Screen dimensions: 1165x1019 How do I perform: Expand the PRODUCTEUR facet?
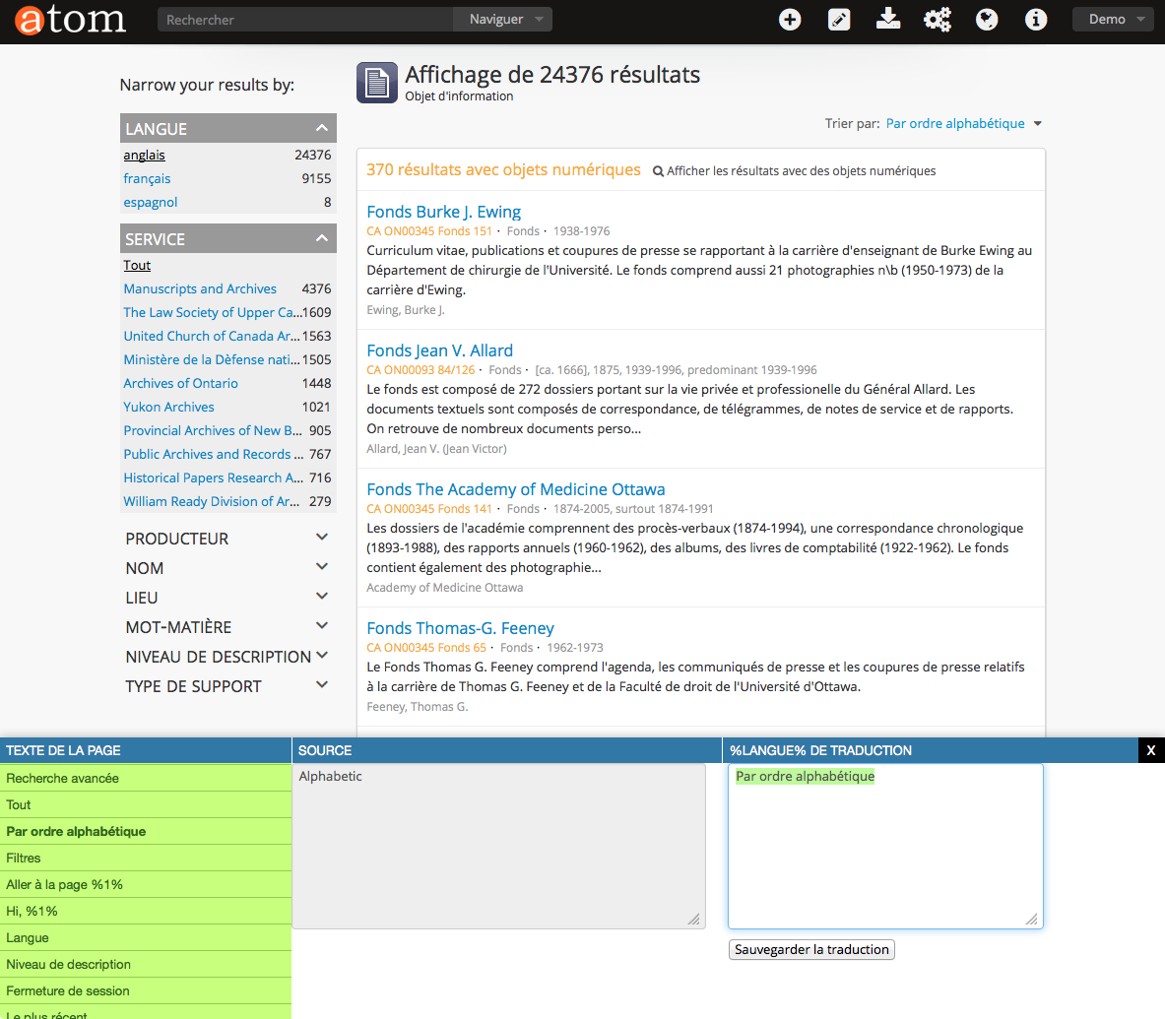[321, 538]
